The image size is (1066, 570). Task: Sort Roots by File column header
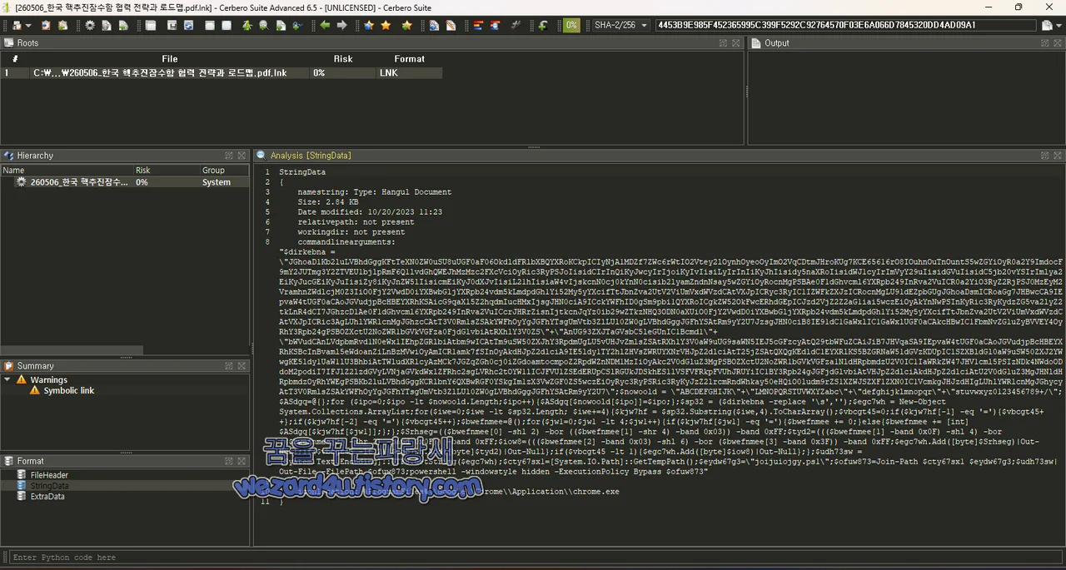point(170,59)
